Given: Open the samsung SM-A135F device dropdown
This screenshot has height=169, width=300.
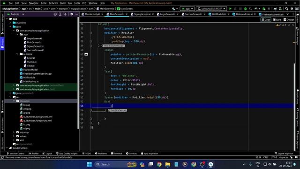Looking at the screenshot, I should (x=211, y=8).
